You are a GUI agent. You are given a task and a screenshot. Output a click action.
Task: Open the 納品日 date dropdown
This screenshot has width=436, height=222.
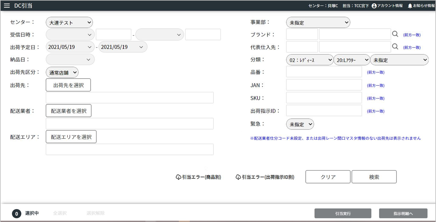point(70,60)
